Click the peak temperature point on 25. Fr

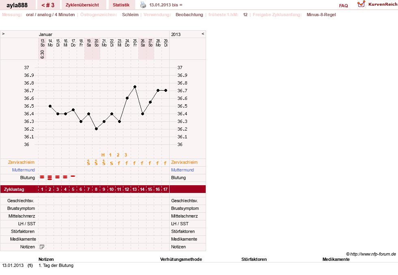point(135,87)
